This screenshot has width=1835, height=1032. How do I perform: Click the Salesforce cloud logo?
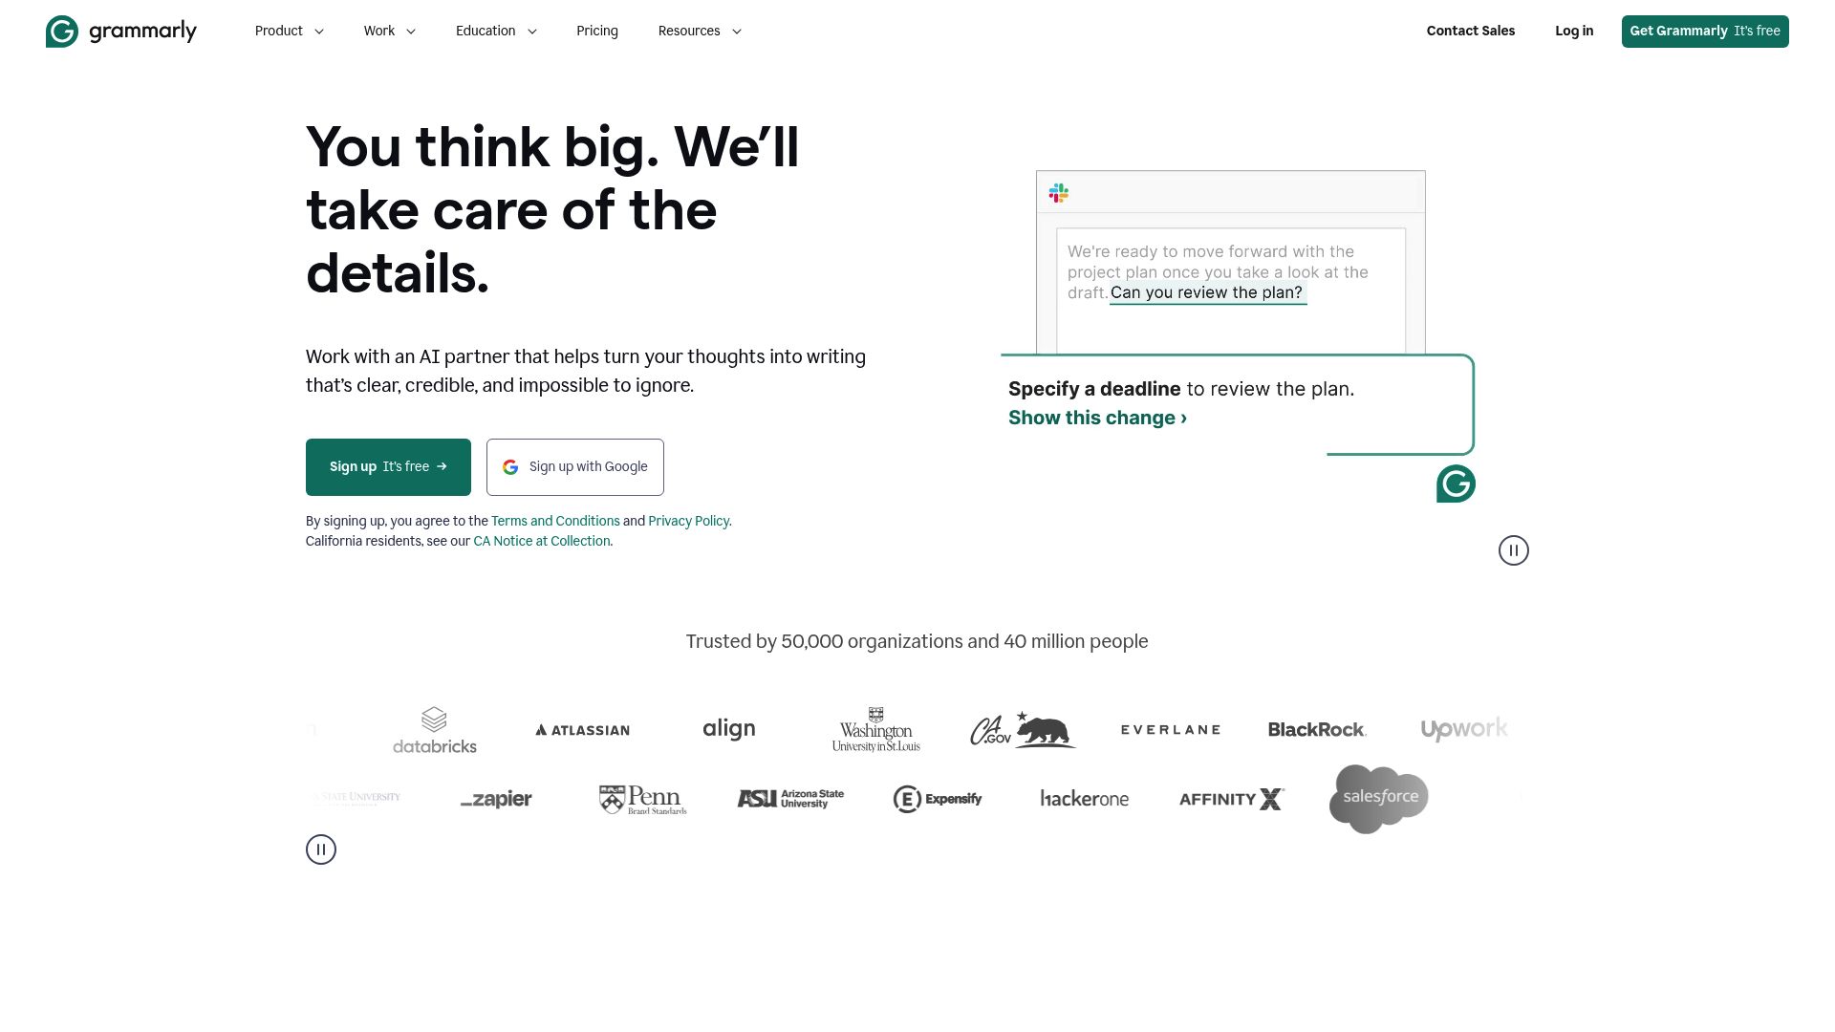(x=1378, y=797)
